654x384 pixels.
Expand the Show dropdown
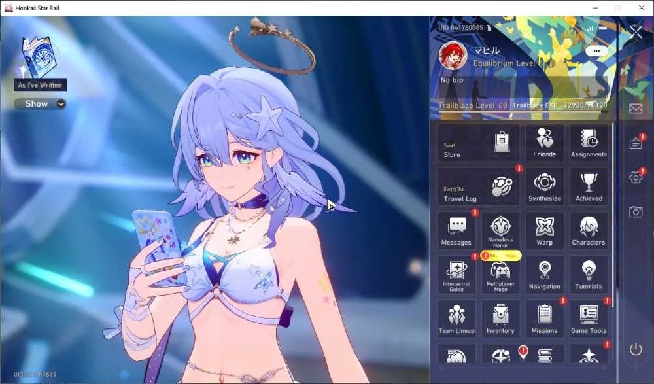pos(40,104)
